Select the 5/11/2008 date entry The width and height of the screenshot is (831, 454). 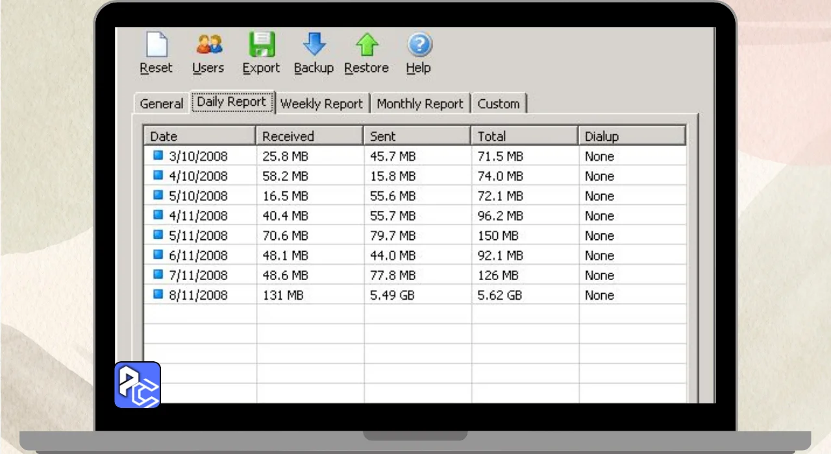(x=198, y=235)
